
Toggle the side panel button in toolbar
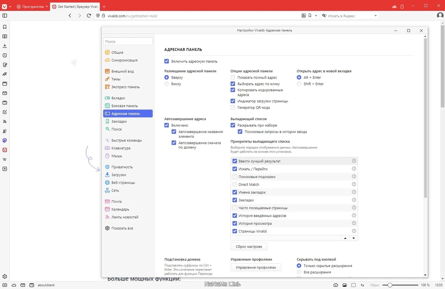(x=5, y=16)
